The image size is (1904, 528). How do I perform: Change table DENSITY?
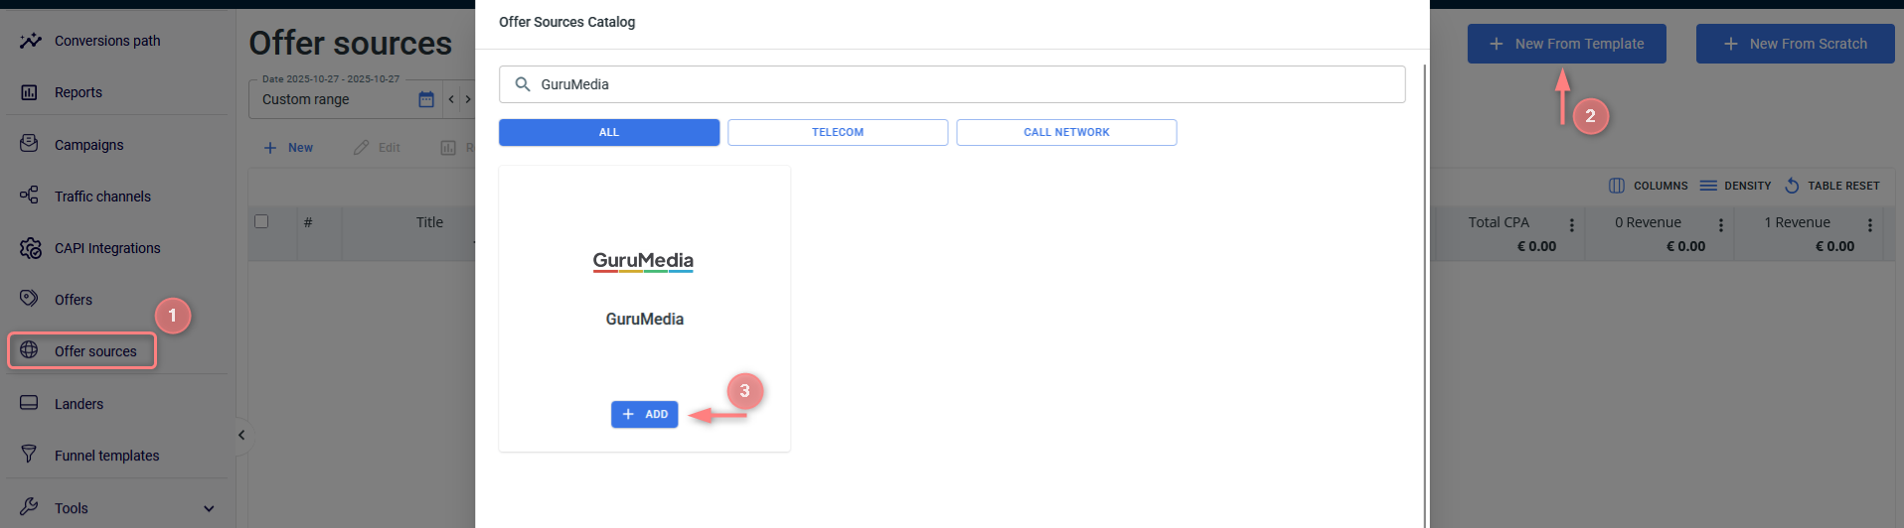pyautogui.click(x=1736, y=186)
